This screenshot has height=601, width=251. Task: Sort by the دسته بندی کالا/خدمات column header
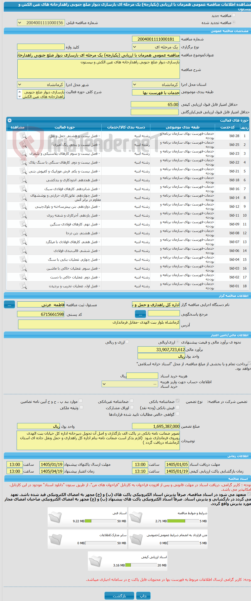click(x=126, y=127)
